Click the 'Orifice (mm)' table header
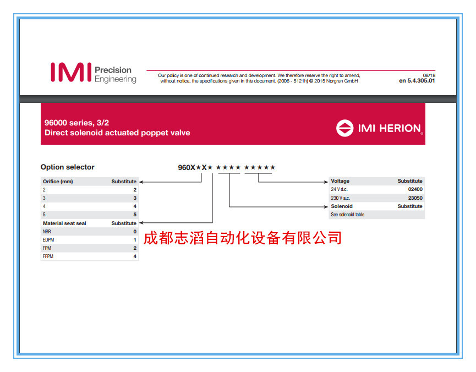This screenshot has height=372, width=476. 58,181
